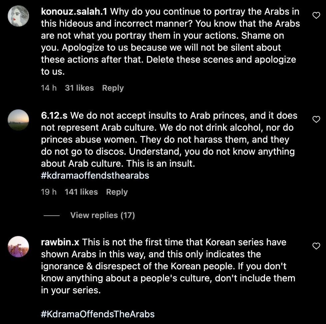Viewport: 326px width, 324px height.
Task: Reply to the 6.12.s comment
Action: [x=117, y=192]
